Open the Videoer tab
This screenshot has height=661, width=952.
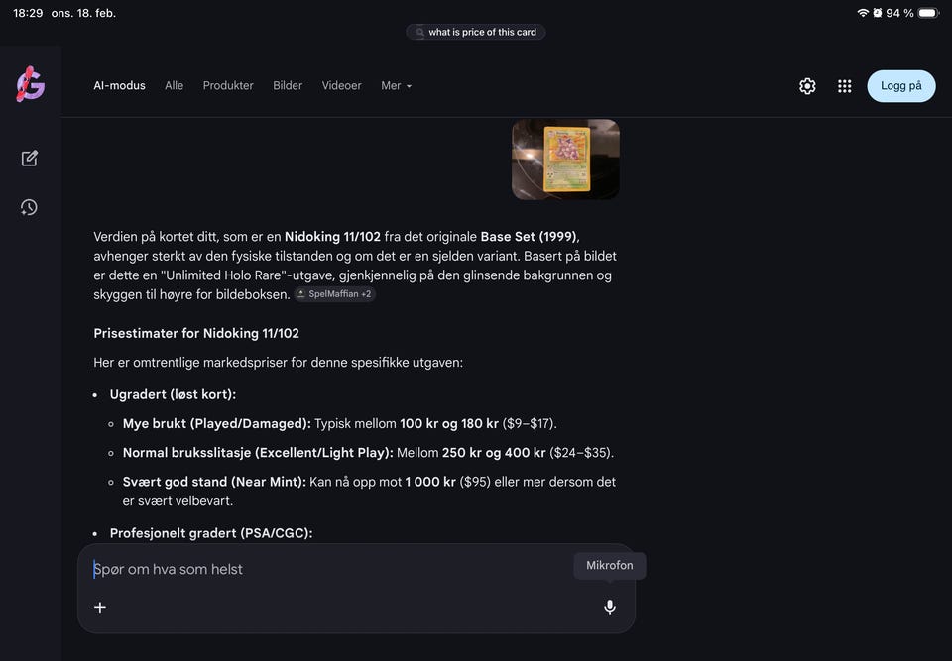(342, 86)
